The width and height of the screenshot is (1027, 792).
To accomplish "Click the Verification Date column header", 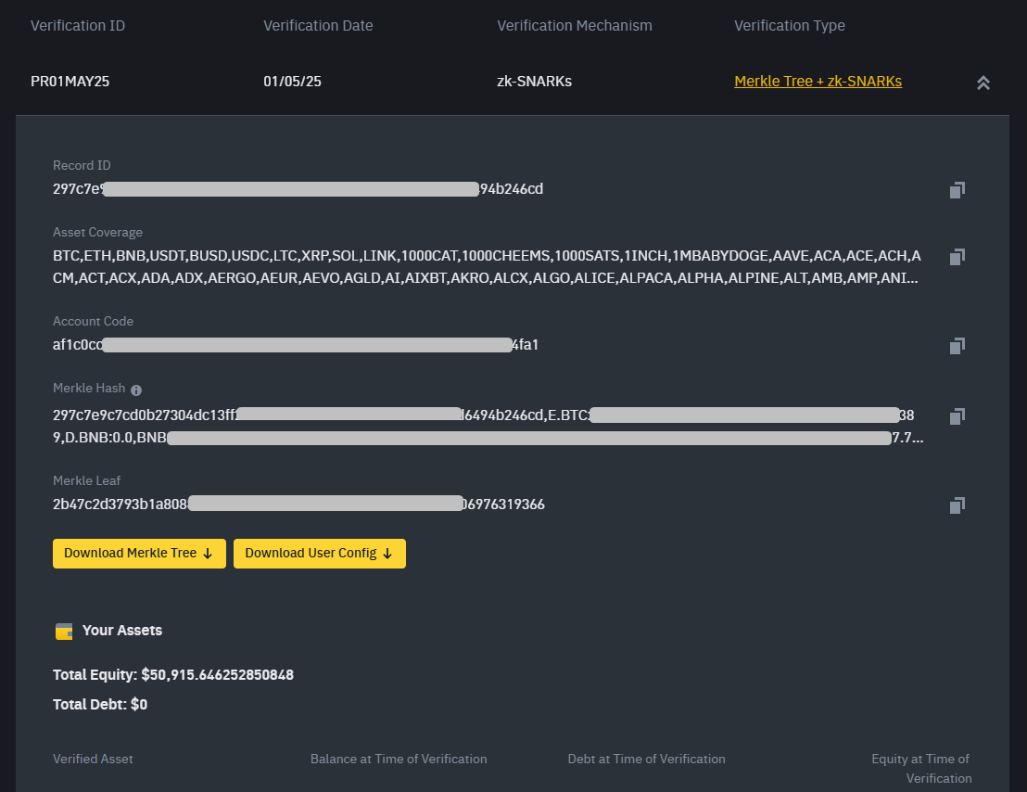I will click(318, 26).
